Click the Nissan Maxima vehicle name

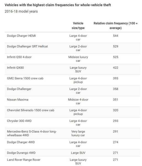(18, 100)
